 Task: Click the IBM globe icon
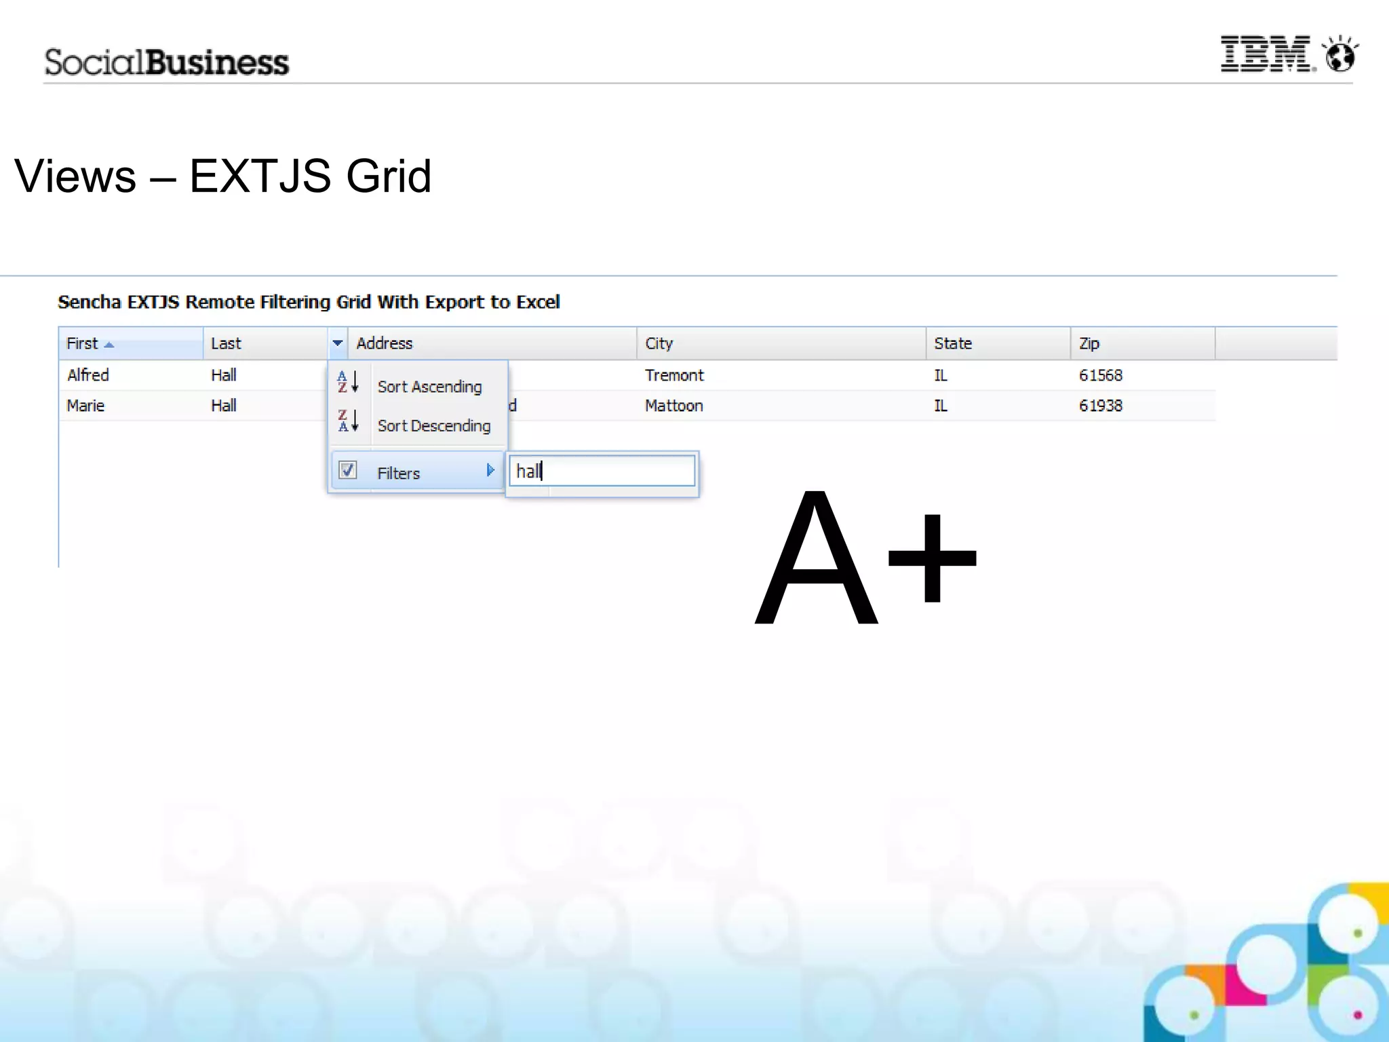coord(1342,54)
